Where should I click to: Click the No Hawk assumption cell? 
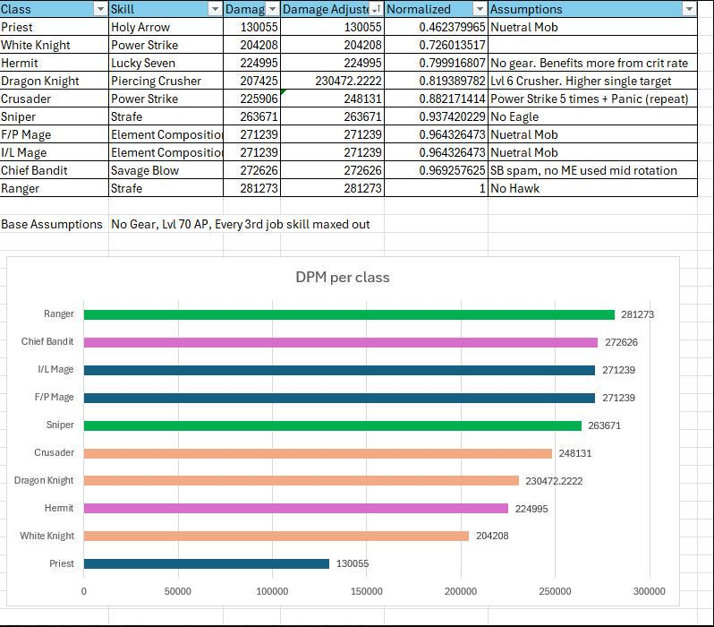[593, 188]
